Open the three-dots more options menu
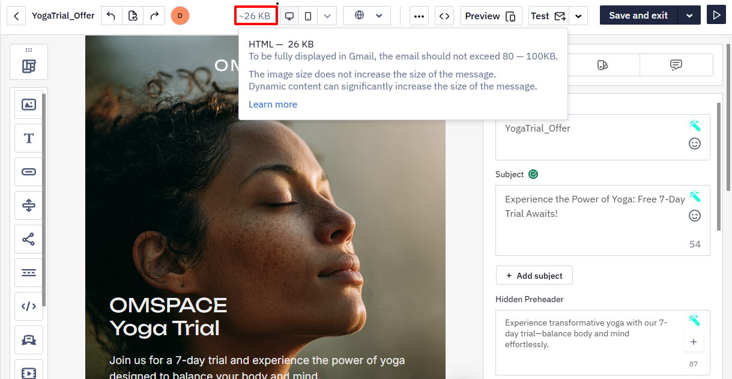 pos(419,16)
